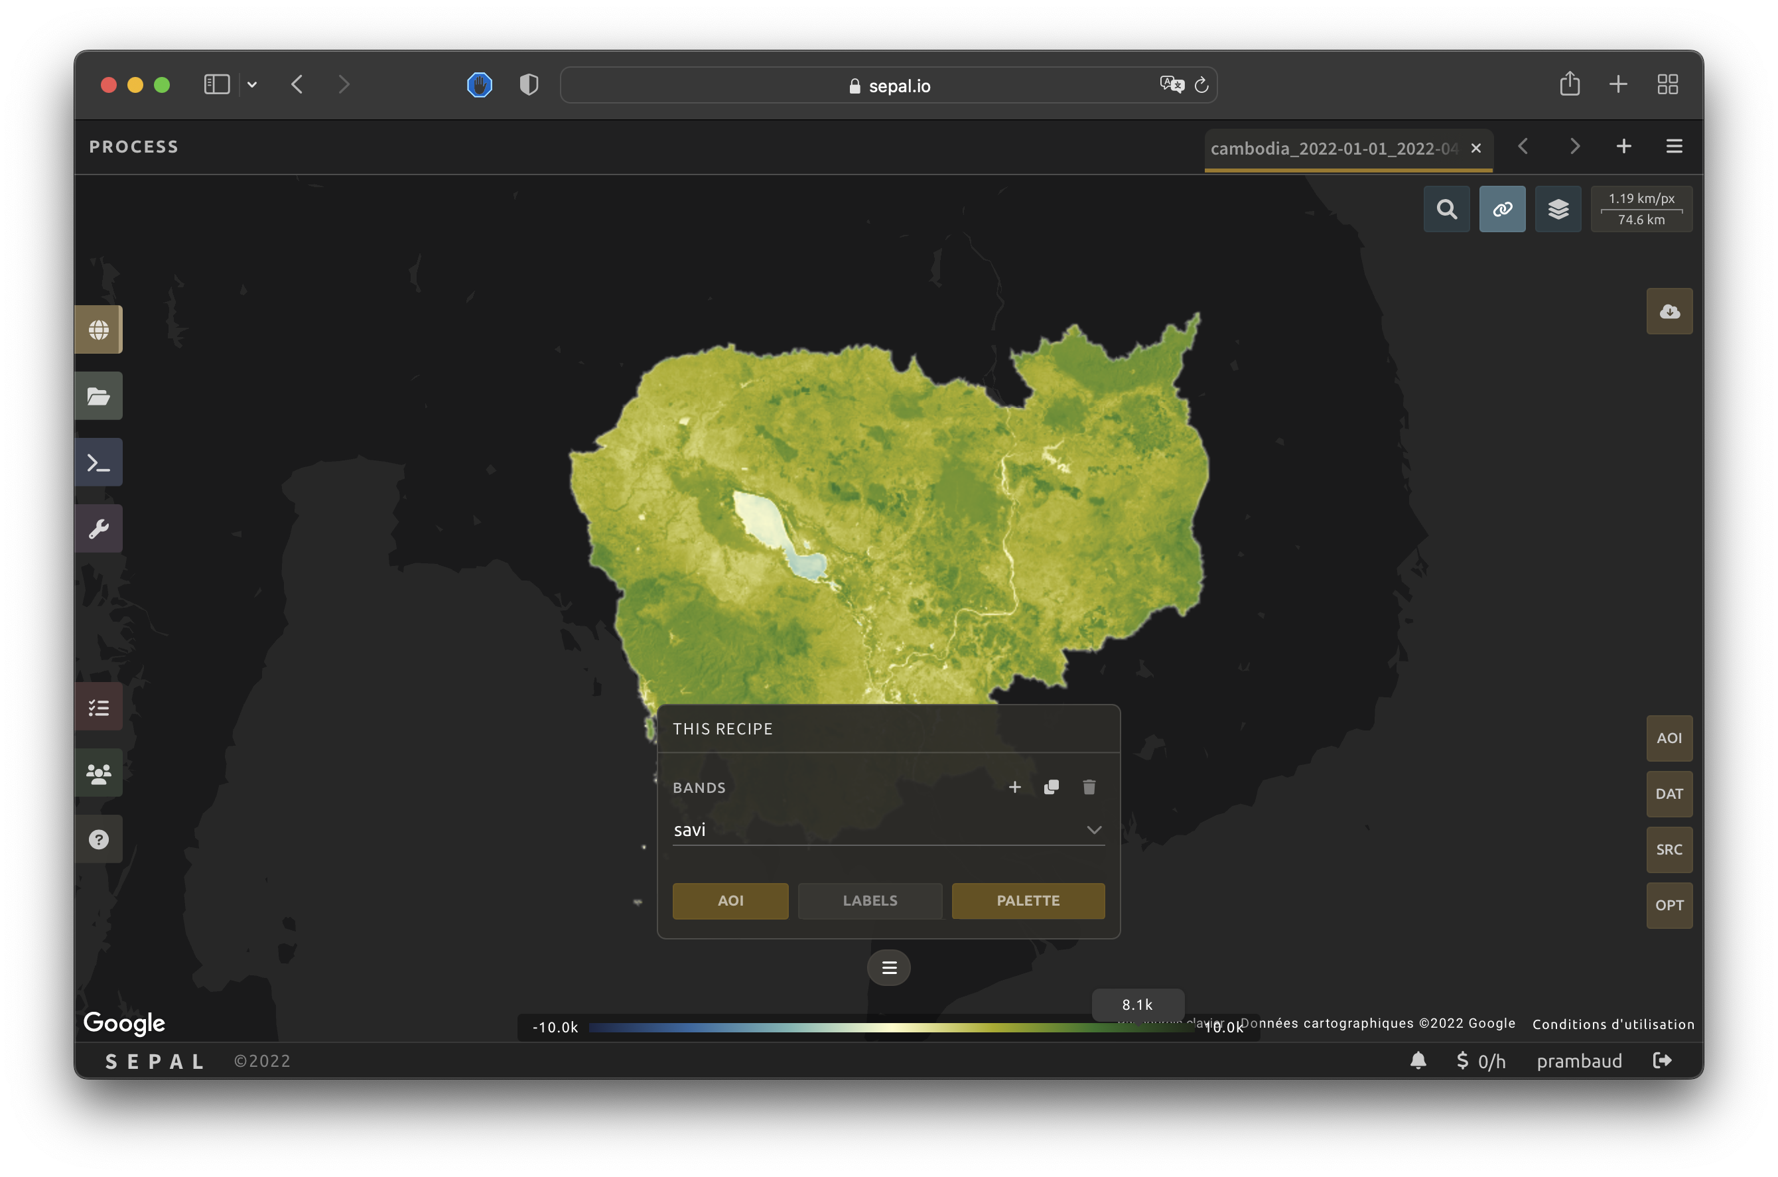Open the Tasks list icon
Viewport: 1778px width, 1177px height.
pyautogui.click(x=98, y=707)
